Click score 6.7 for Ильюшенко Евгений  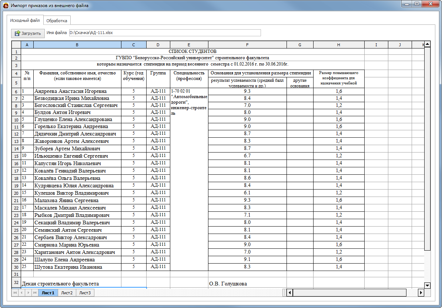point(247,155)
